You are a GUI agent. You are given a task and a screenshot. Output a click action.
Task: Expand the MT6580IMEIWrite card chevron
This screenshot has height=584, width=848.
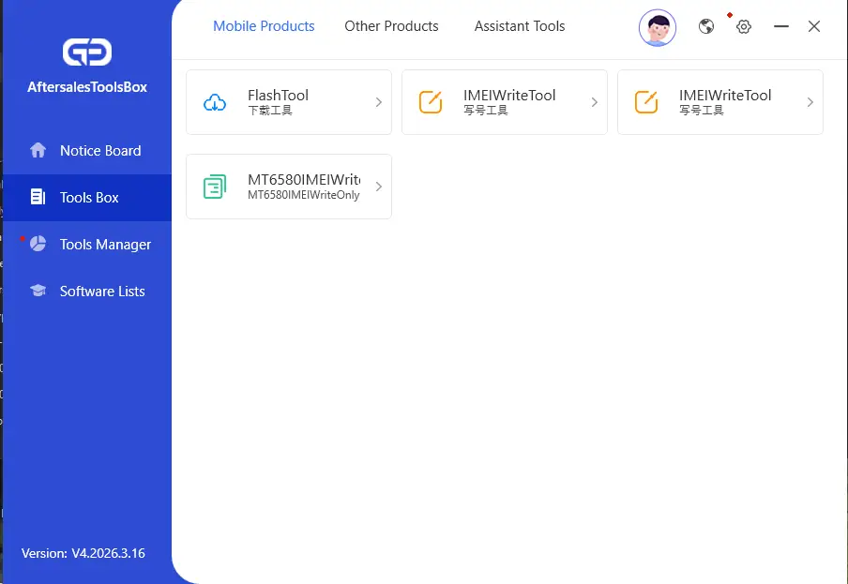(379, 187)
